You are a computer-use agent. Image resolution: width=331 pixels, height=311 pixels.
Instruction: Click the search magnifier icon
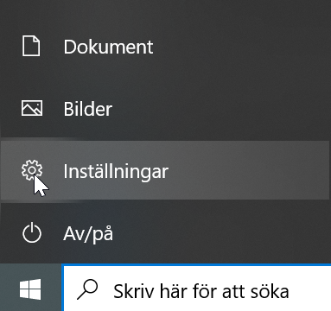pos(87,289)
